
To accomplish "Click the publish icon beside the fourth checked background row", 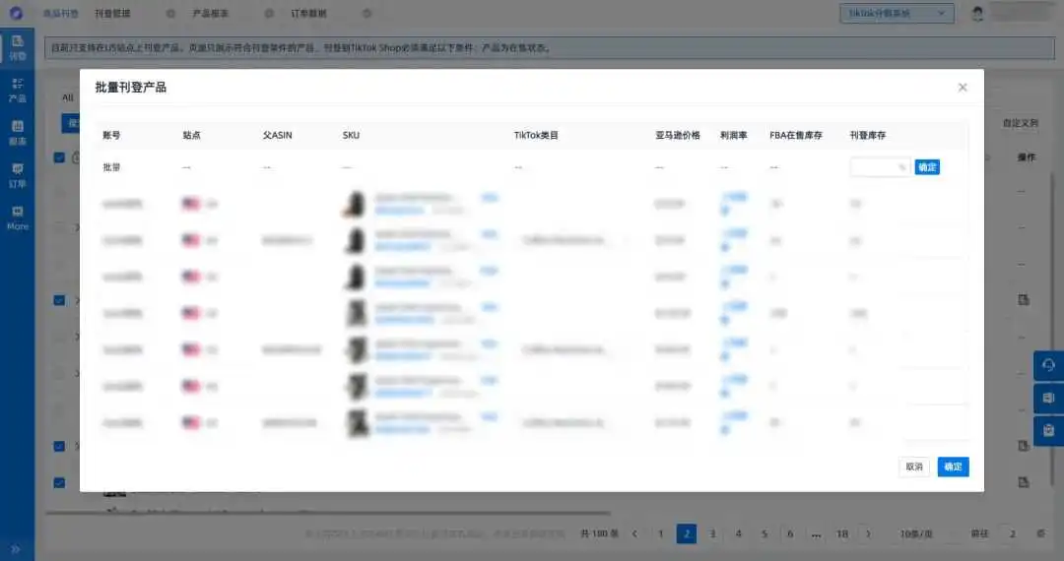I will [1024, 482].
